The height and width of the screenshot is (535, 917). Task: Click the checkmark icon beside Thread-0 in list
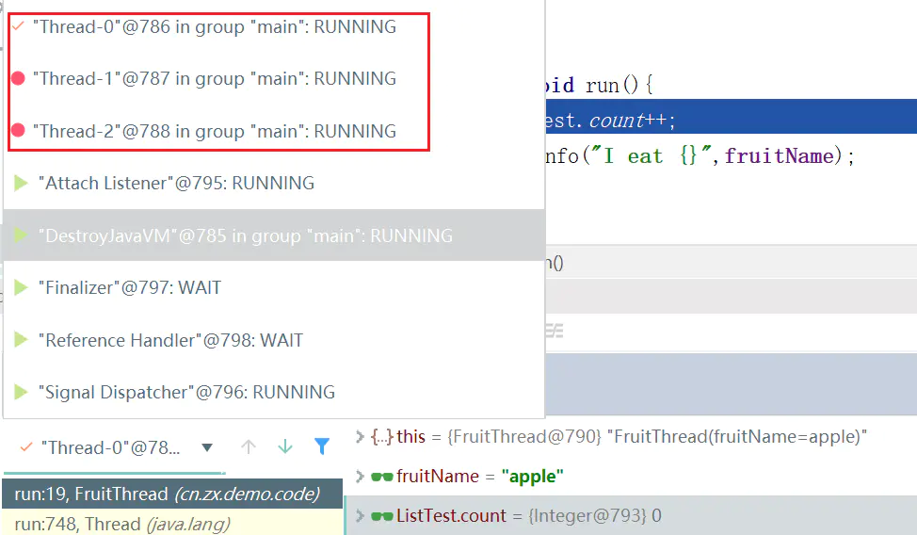(x=18, y=25)
